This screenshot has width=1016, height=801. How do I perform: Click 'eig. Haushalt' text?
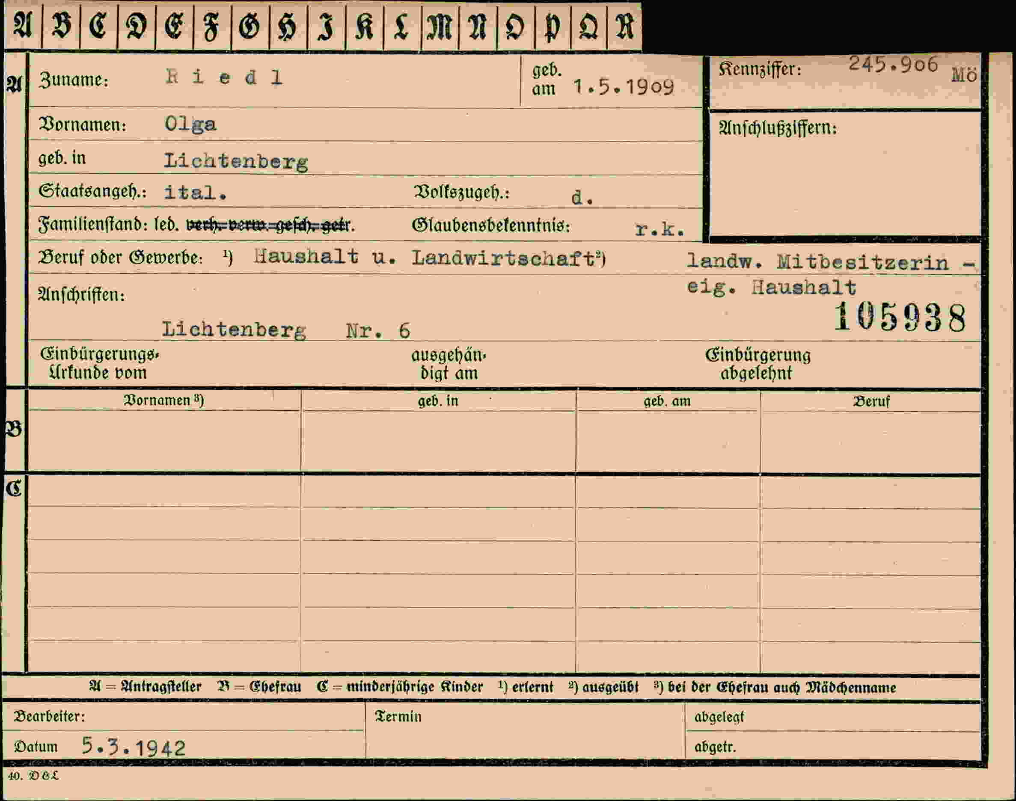pos(772,287)
